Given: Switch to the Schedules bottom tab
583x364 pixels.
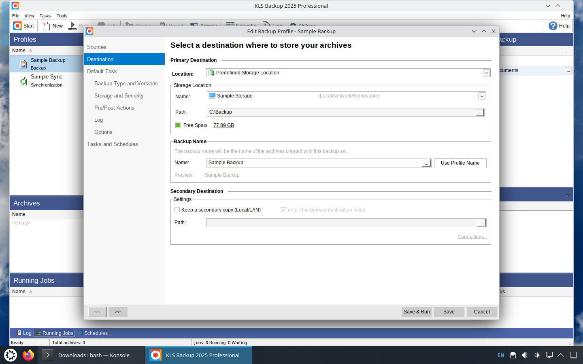Looking at the screenshot, I should coord(93,333).
